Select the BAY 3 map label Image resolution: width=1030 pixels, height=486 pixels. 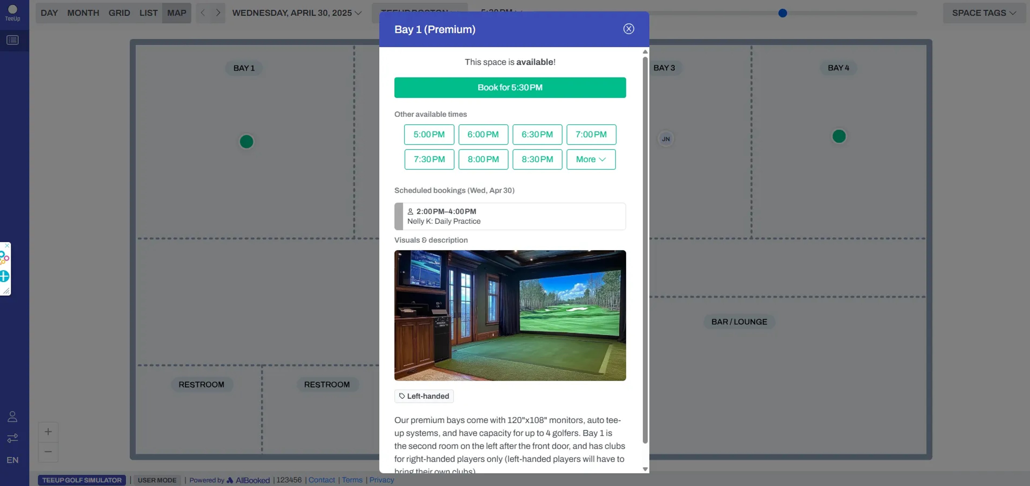point(664,68)
